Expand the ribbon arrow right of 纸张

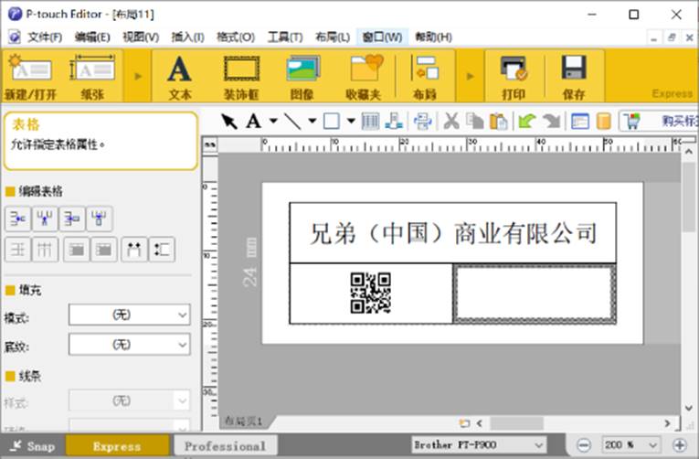pos(138,76)
